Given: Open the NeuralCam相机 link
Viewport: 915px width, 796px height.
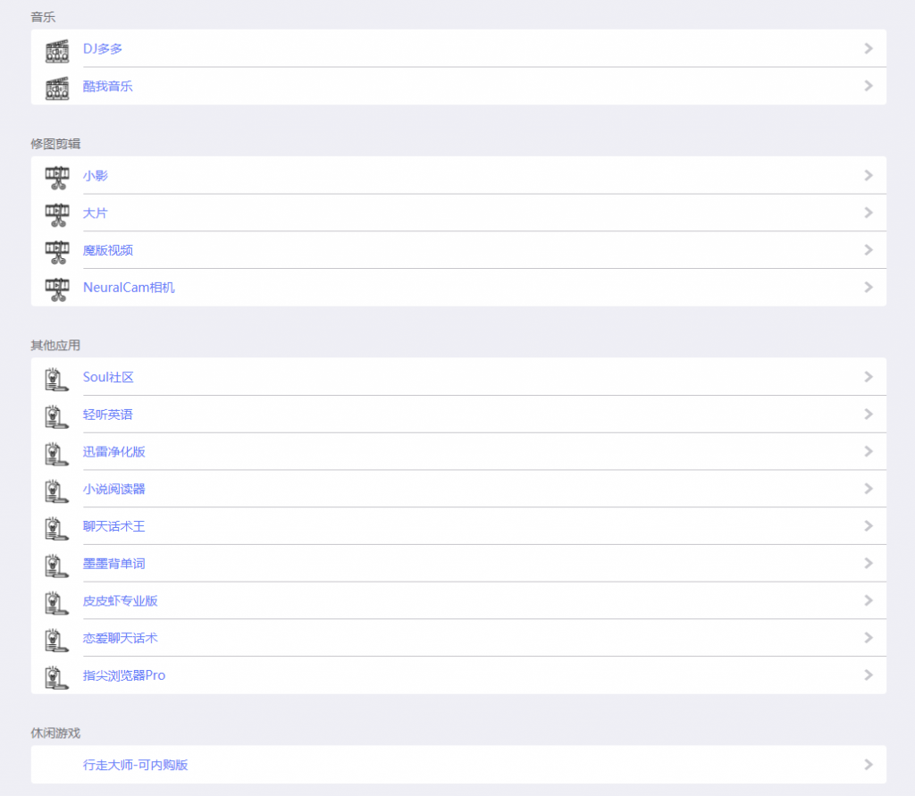Looking at the screenshot, I should click(129, 287).
